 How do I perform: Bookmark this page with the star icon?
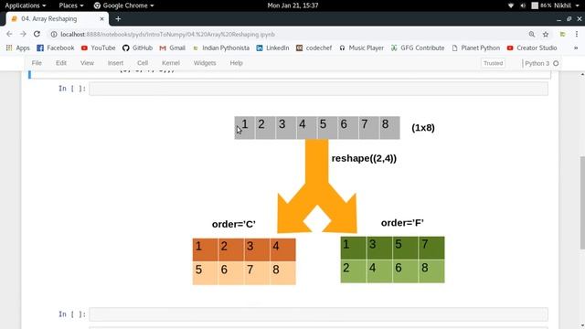click(x=546, y=35)
